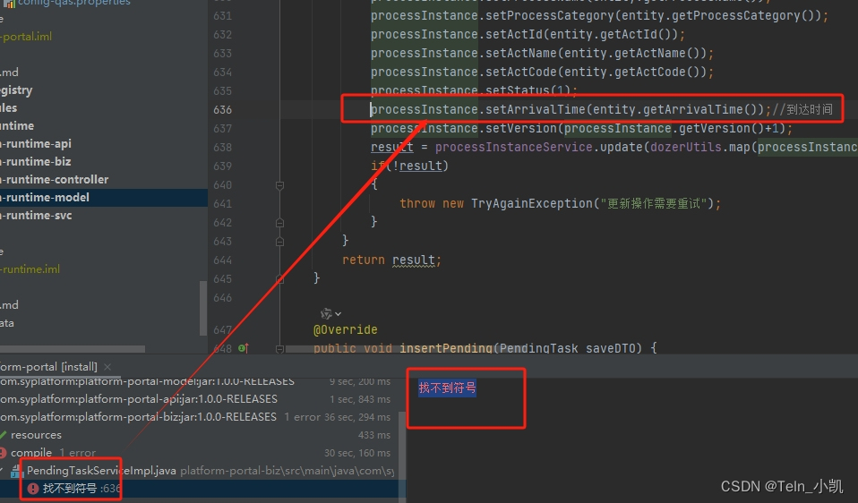Click the Java file icon of PendingTaskServiceImpl.java
Viewport: 858px width, 503px height.
[17, 470]
